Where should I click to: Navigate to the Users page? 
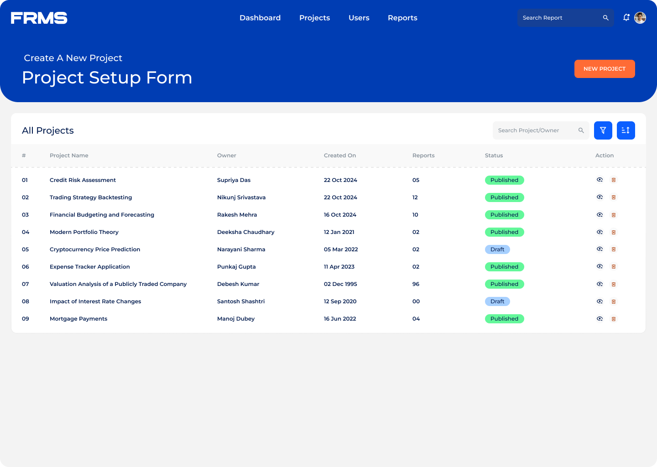click(x=359, y=18)
